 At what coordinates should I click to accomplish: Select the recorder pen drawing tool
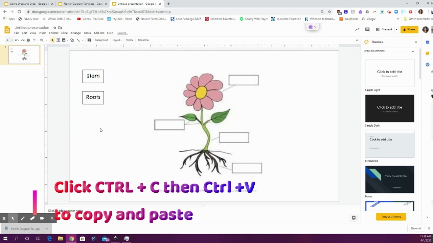click(23, 218)
